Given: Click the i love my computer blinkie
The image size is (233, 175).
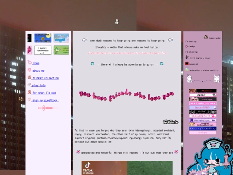Looking at the screenshot, I should [x=203, y=116].
